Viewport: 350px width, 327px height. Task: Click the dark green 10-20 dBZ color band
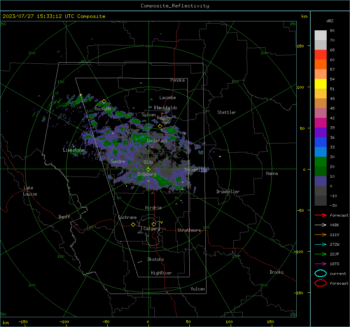(x=320, y=171)
